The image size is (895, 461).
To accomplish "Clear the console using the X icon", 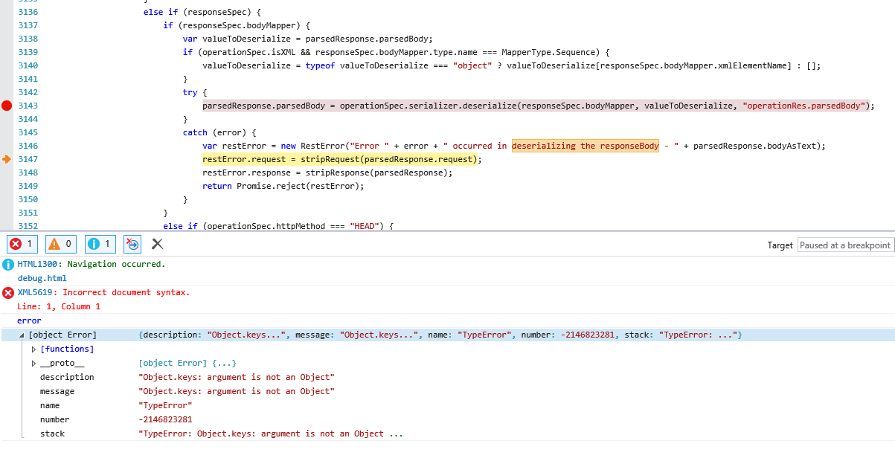I will [x=156, y=244].
